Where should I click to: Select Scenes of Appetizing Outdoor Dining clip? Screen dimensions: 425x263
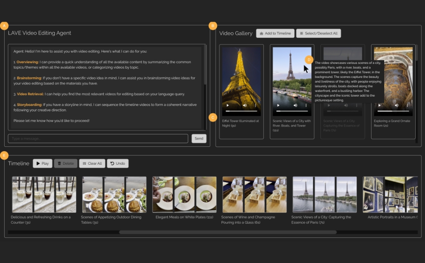click(x=114, y=194)
